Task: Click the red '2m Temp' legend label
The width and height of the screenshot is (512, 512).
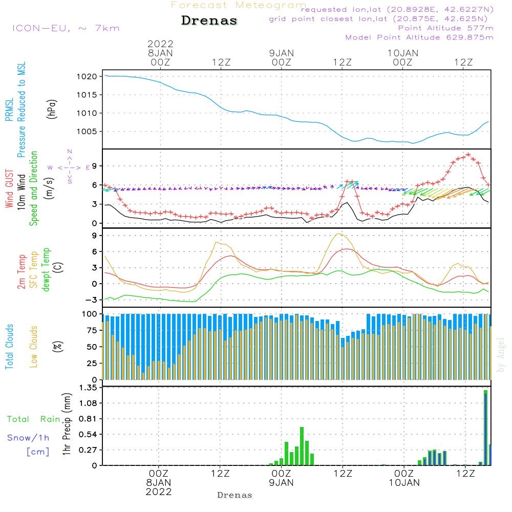Action: 21,272
